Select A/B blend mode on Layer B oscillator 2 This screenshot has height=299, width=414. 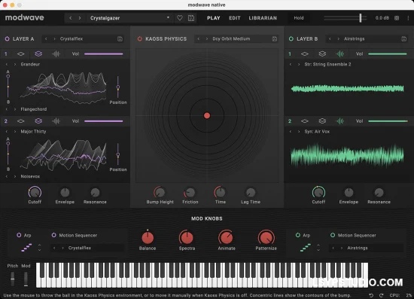click(322, 121)
